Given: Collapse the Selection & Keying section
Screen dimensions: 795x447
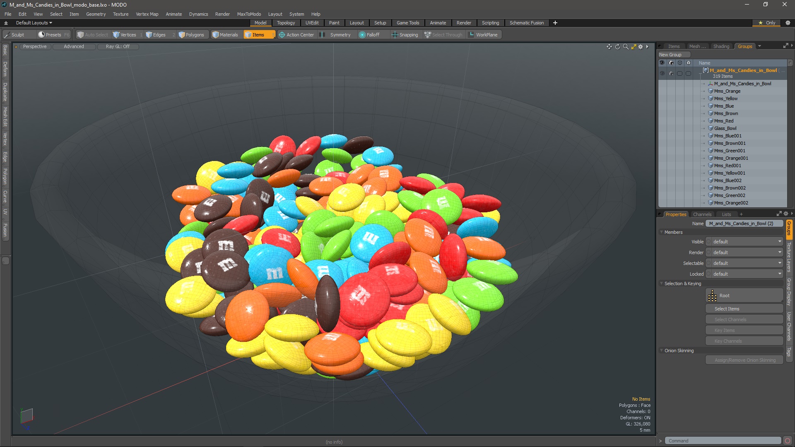Looking at the screenshot, I should [x=661, y=284].
